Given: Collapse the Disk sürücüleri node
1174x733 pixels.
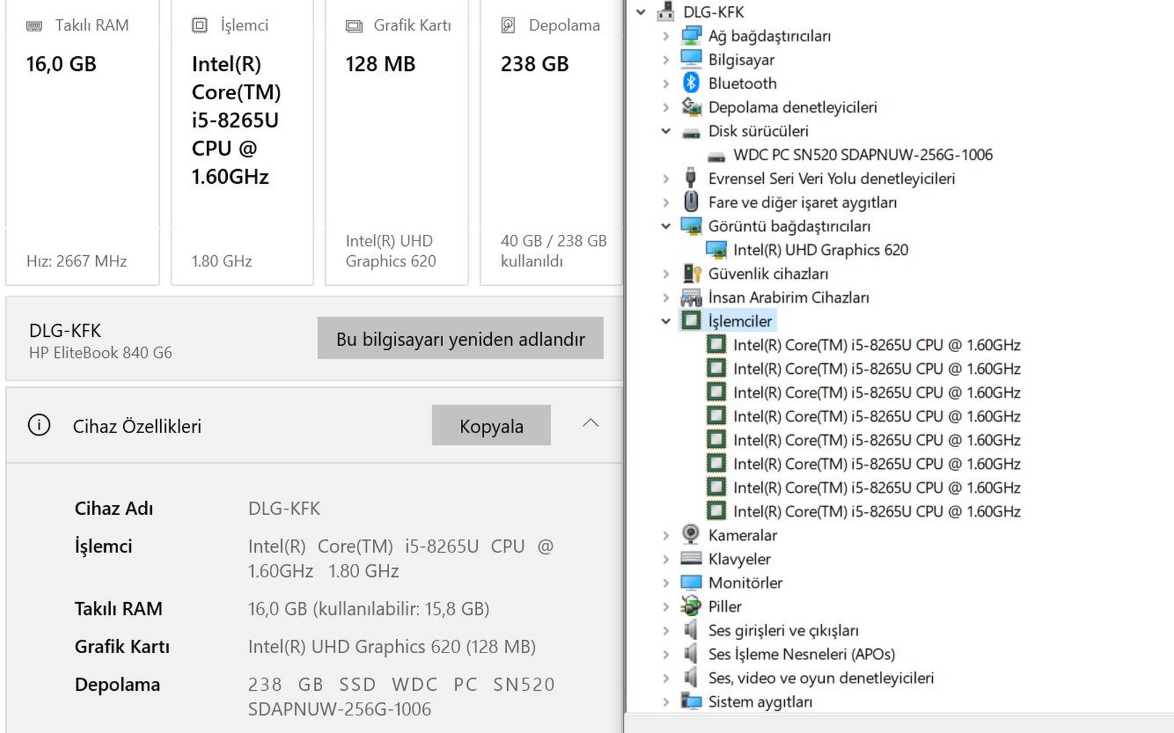Looking at the screenshot, I should 666,131.
